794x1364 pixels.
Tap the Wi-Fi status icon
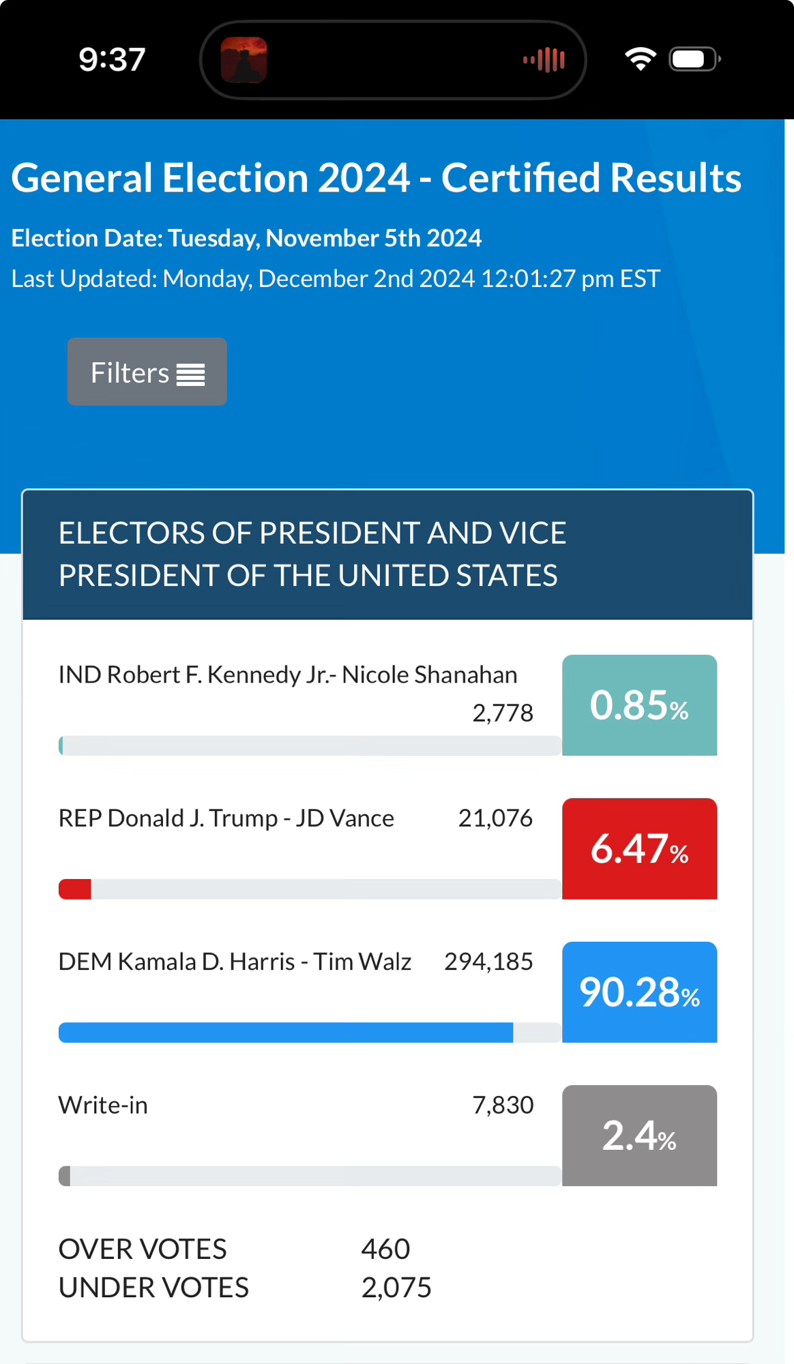click(x=640, y=59)
